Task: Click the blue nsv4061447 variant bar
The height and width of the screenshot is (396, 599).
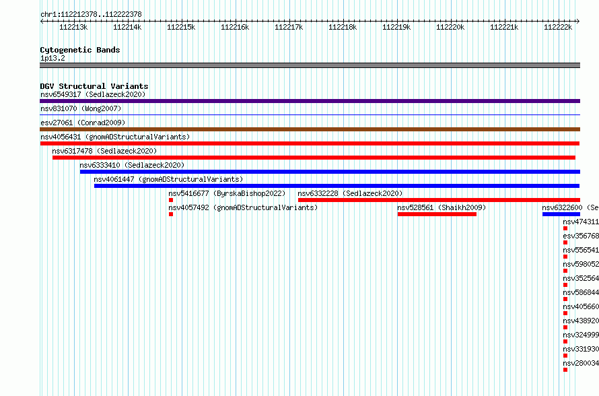Action: pyautogui.click(x=337, y=186)
